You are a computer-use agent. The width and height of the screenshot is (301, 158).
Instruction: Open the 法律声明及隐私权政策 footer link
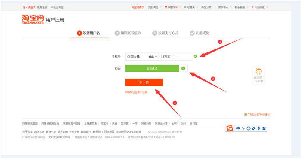pyautogui.click(x=129, y=132)
